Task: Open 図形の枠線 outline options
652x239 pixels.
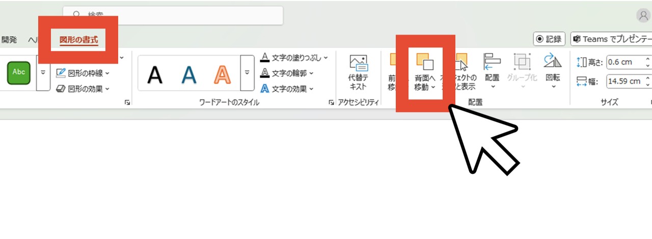Action: (83, 73)
